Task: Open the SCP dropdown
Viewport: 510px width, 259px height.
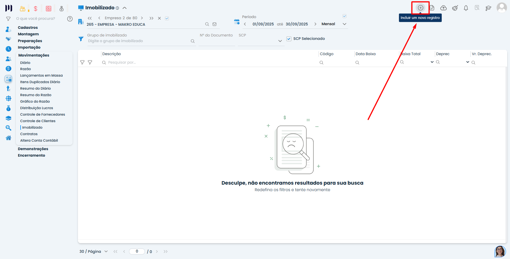Action: coord(280,41)
